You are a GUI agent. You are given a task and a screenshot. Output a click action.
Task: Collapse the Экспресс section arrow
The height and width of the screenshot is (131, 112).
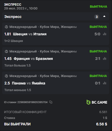(x=104, y=16)
